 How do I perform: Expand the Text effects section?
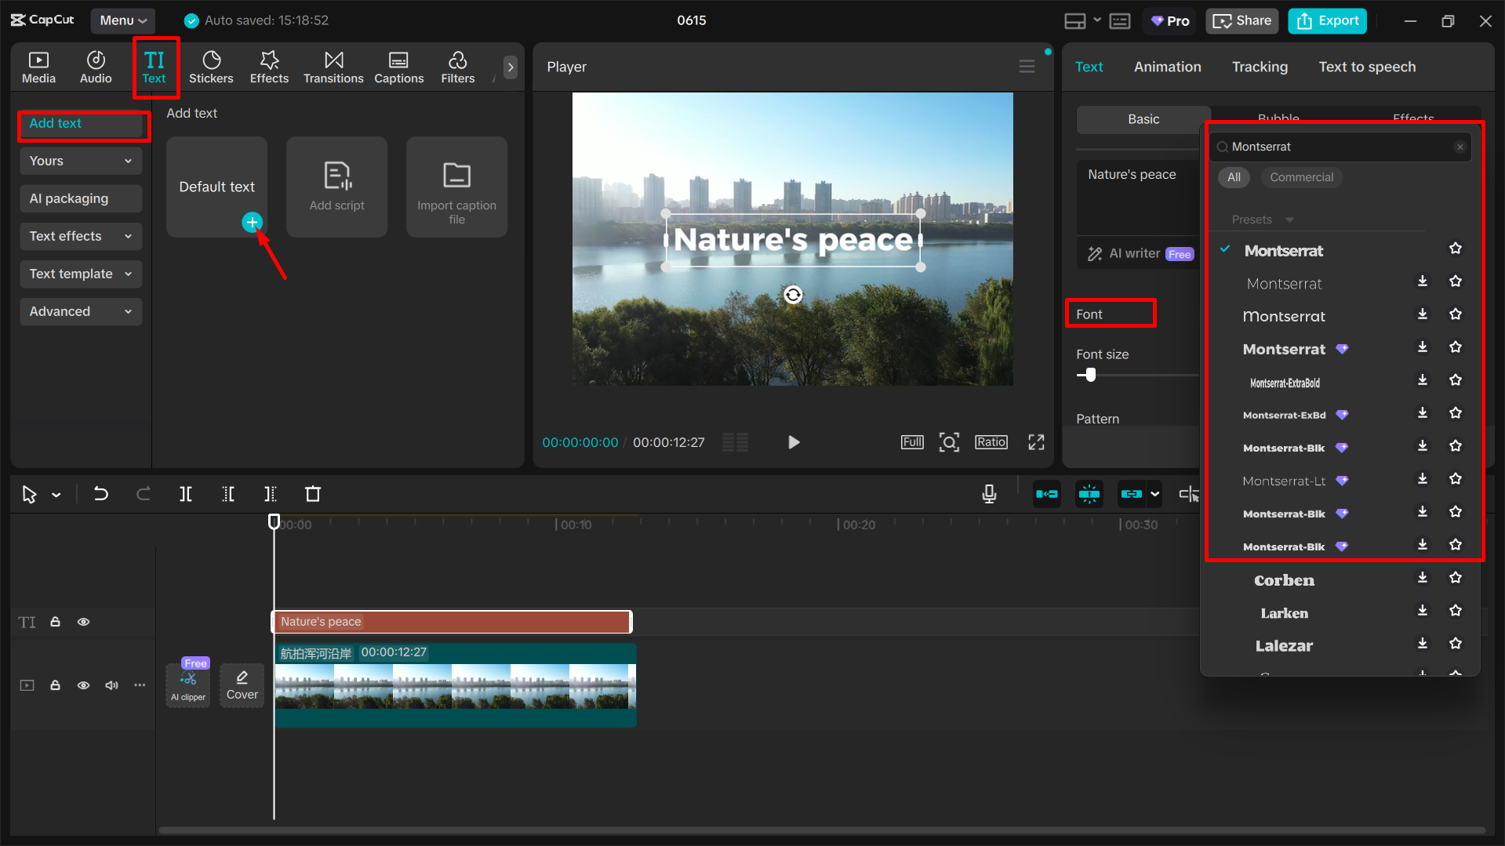(x=80, y=236)
